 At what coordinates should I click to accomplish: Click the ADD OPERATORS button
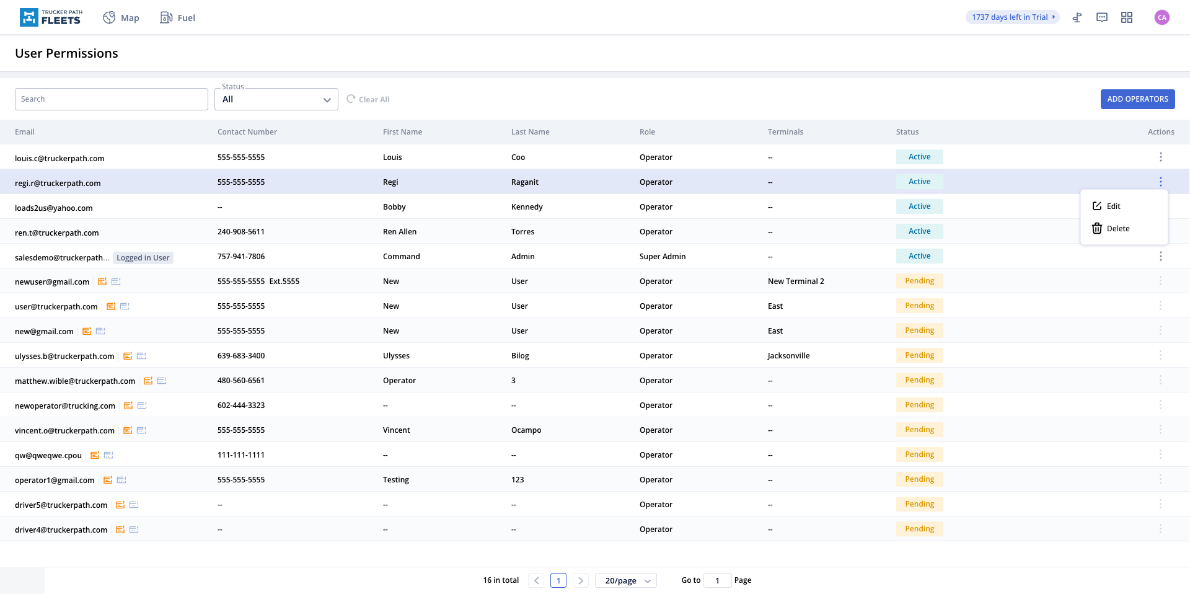1137,99
